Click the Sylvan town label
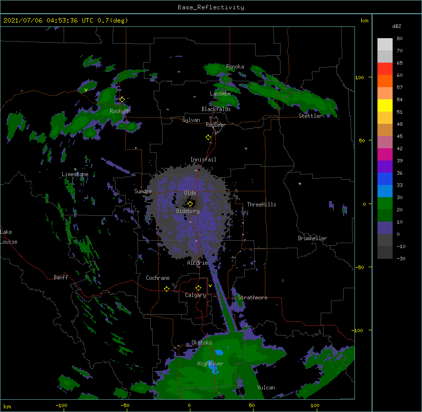 [x=191, y=120]
